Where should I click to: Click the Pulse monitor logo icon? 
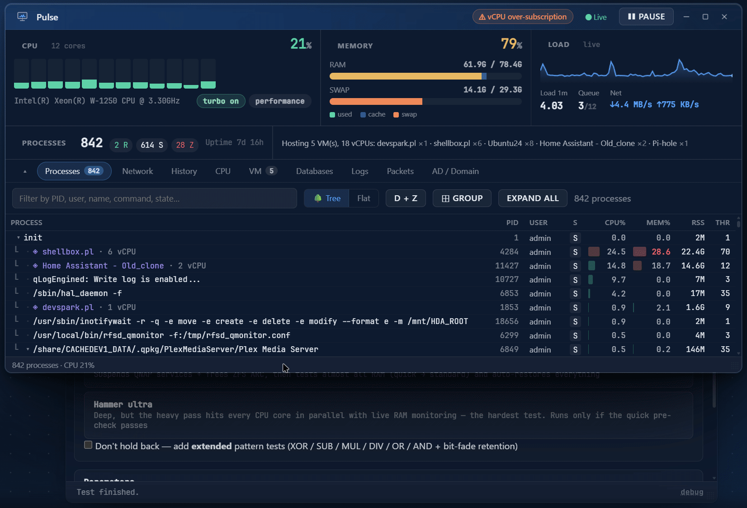[x=22, y=17]
